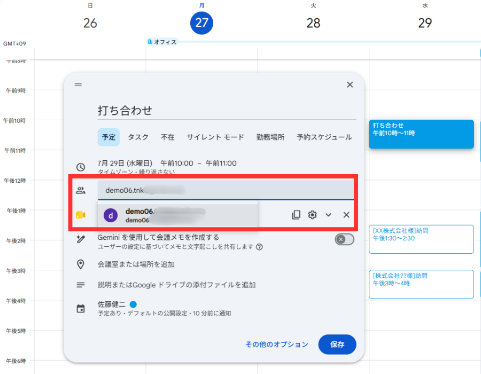Viewport: 481px width, 374px height.
Task: Switch to the 不在 tab
Action: 168,137
